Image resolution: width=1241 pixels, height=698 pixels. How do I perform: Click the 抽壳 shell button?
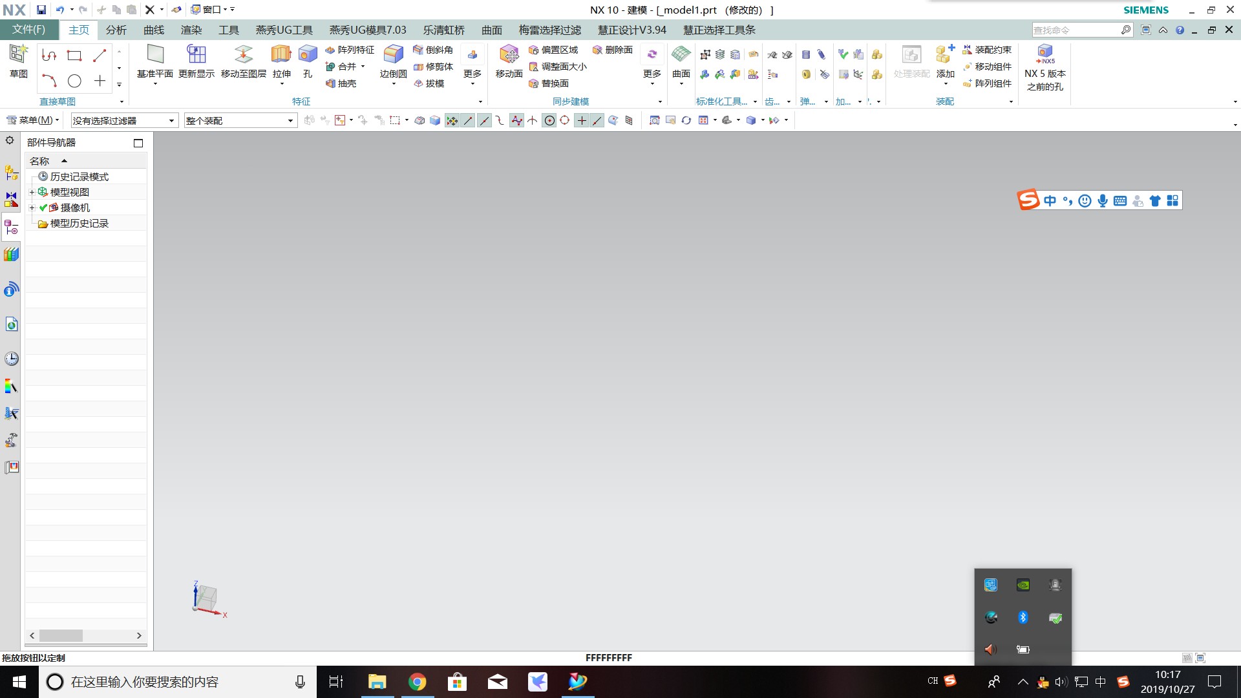click(341, 83)
